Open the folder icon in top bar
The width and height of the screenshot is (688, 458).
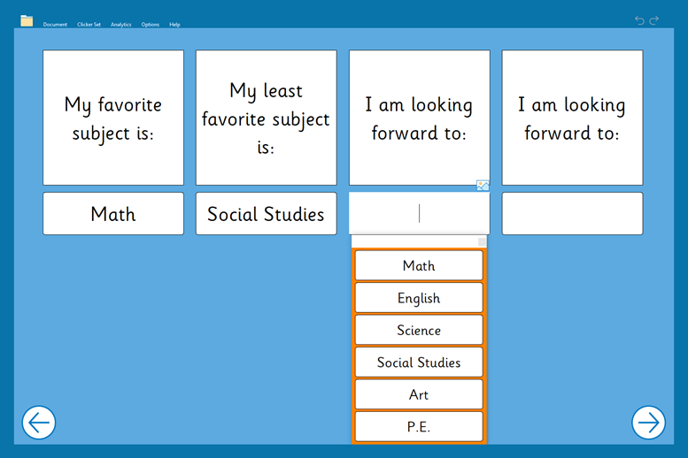coord(27,21)
